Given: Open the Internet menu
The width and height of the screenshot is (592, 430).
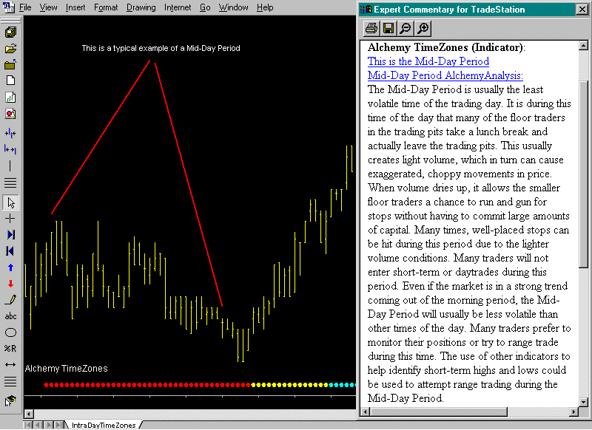Looking at the screenshot, I should tap(178, 7).
